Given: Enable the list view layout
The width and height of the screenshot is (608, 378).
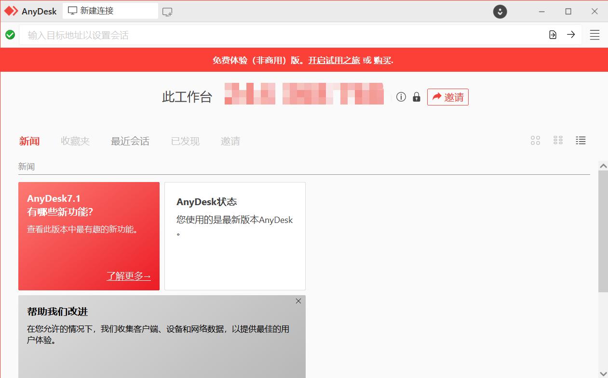Looking at the screenshot, I should click(x=581, y=140).
